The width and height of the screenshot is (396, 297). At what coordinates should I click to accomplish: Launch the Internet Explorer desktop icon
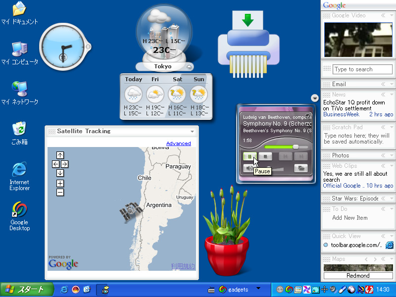tap(19, 176)
